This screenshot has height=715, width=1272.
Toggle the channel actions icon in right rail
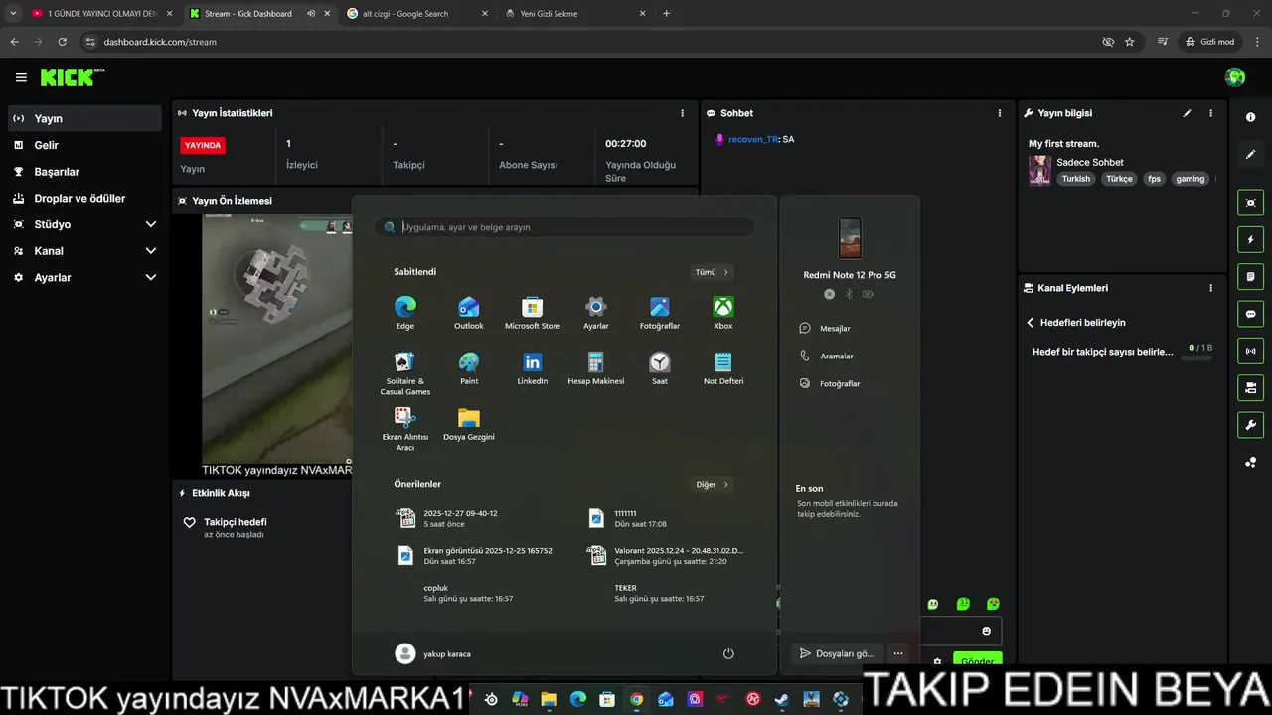(1250, 388)
